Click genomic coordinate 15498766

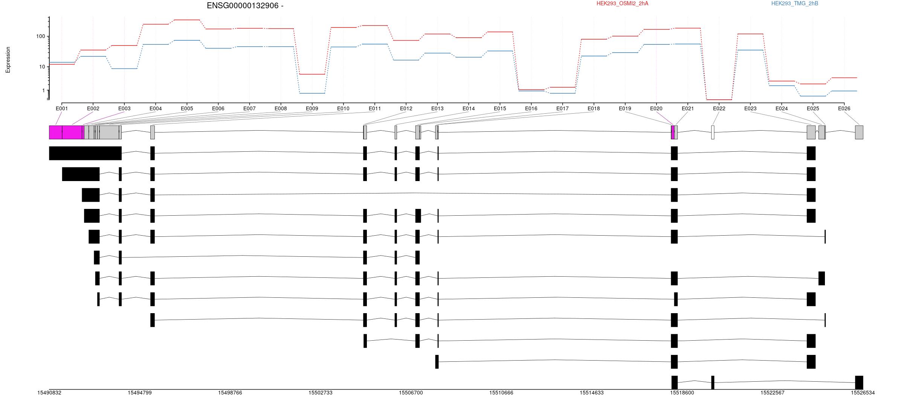click(x=230, y=393)
